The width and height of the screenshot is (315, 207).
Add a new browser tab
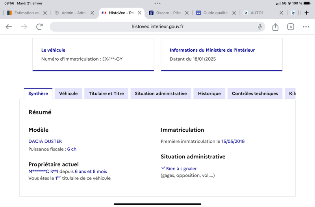[x=306, y=13]
